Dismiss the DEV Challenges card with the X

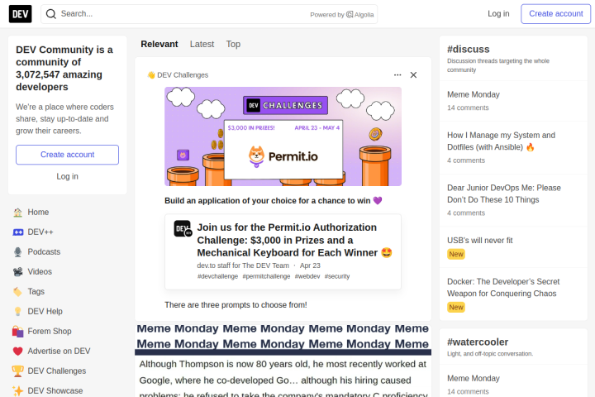414,74
